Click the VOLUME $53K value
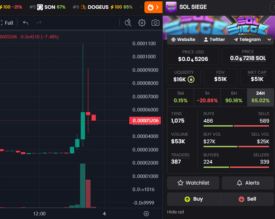275x219 pixels. 178,141
